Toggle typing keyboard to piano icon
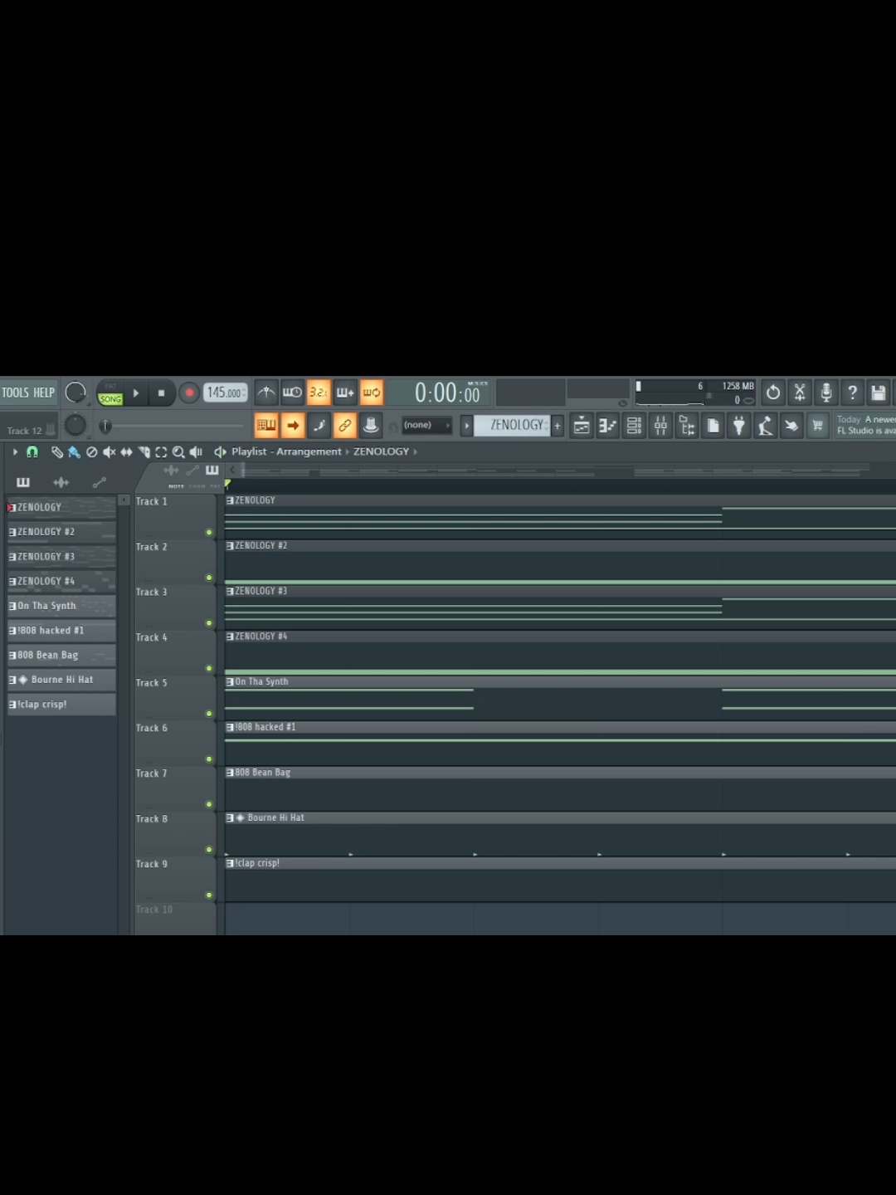The width and height of the screenshot is (896, 1195). (266, 426)
